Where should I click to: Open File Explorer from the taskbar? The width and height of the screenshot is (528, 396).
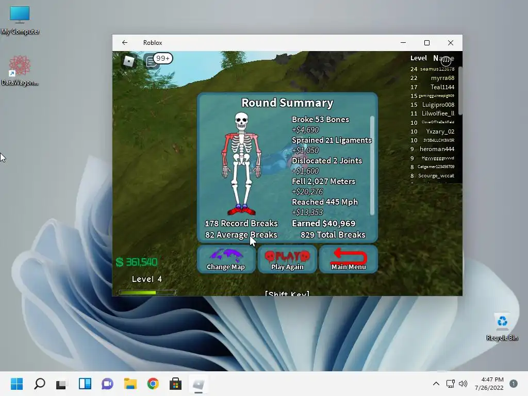click(x=130, y=384)
